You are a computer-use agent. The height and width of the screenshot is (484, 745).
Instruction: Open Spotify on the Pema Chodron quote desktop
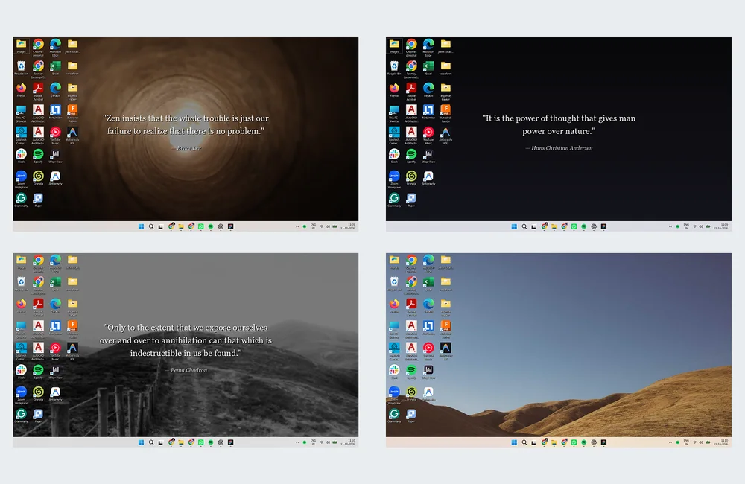(38, 370)
